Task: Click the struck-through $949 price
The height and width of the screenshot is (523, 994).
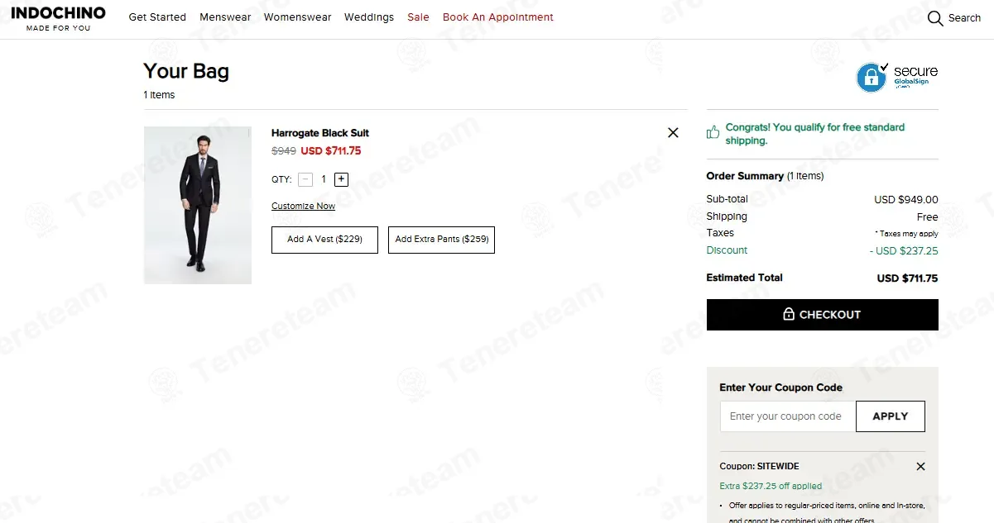Action: coord(284,151)
